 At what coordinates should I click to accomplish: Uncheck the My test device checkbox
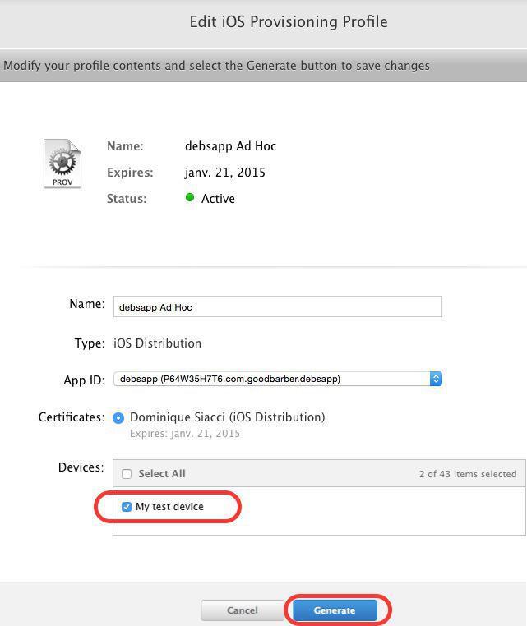[127, 507]
